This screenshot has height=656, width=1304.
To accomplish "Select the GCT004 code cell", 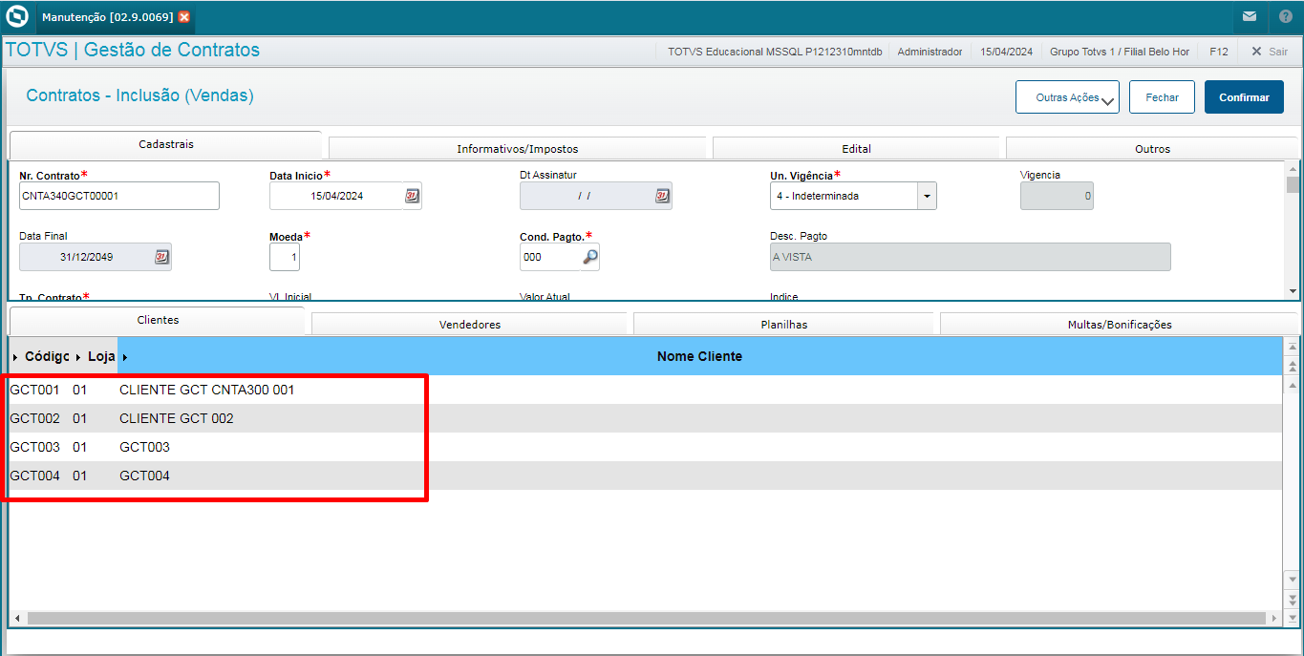I will point(34,476).
